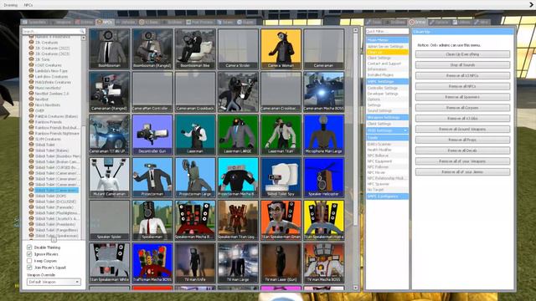
Task: Click the Clean Up Everything button
Action: [462, 54]
